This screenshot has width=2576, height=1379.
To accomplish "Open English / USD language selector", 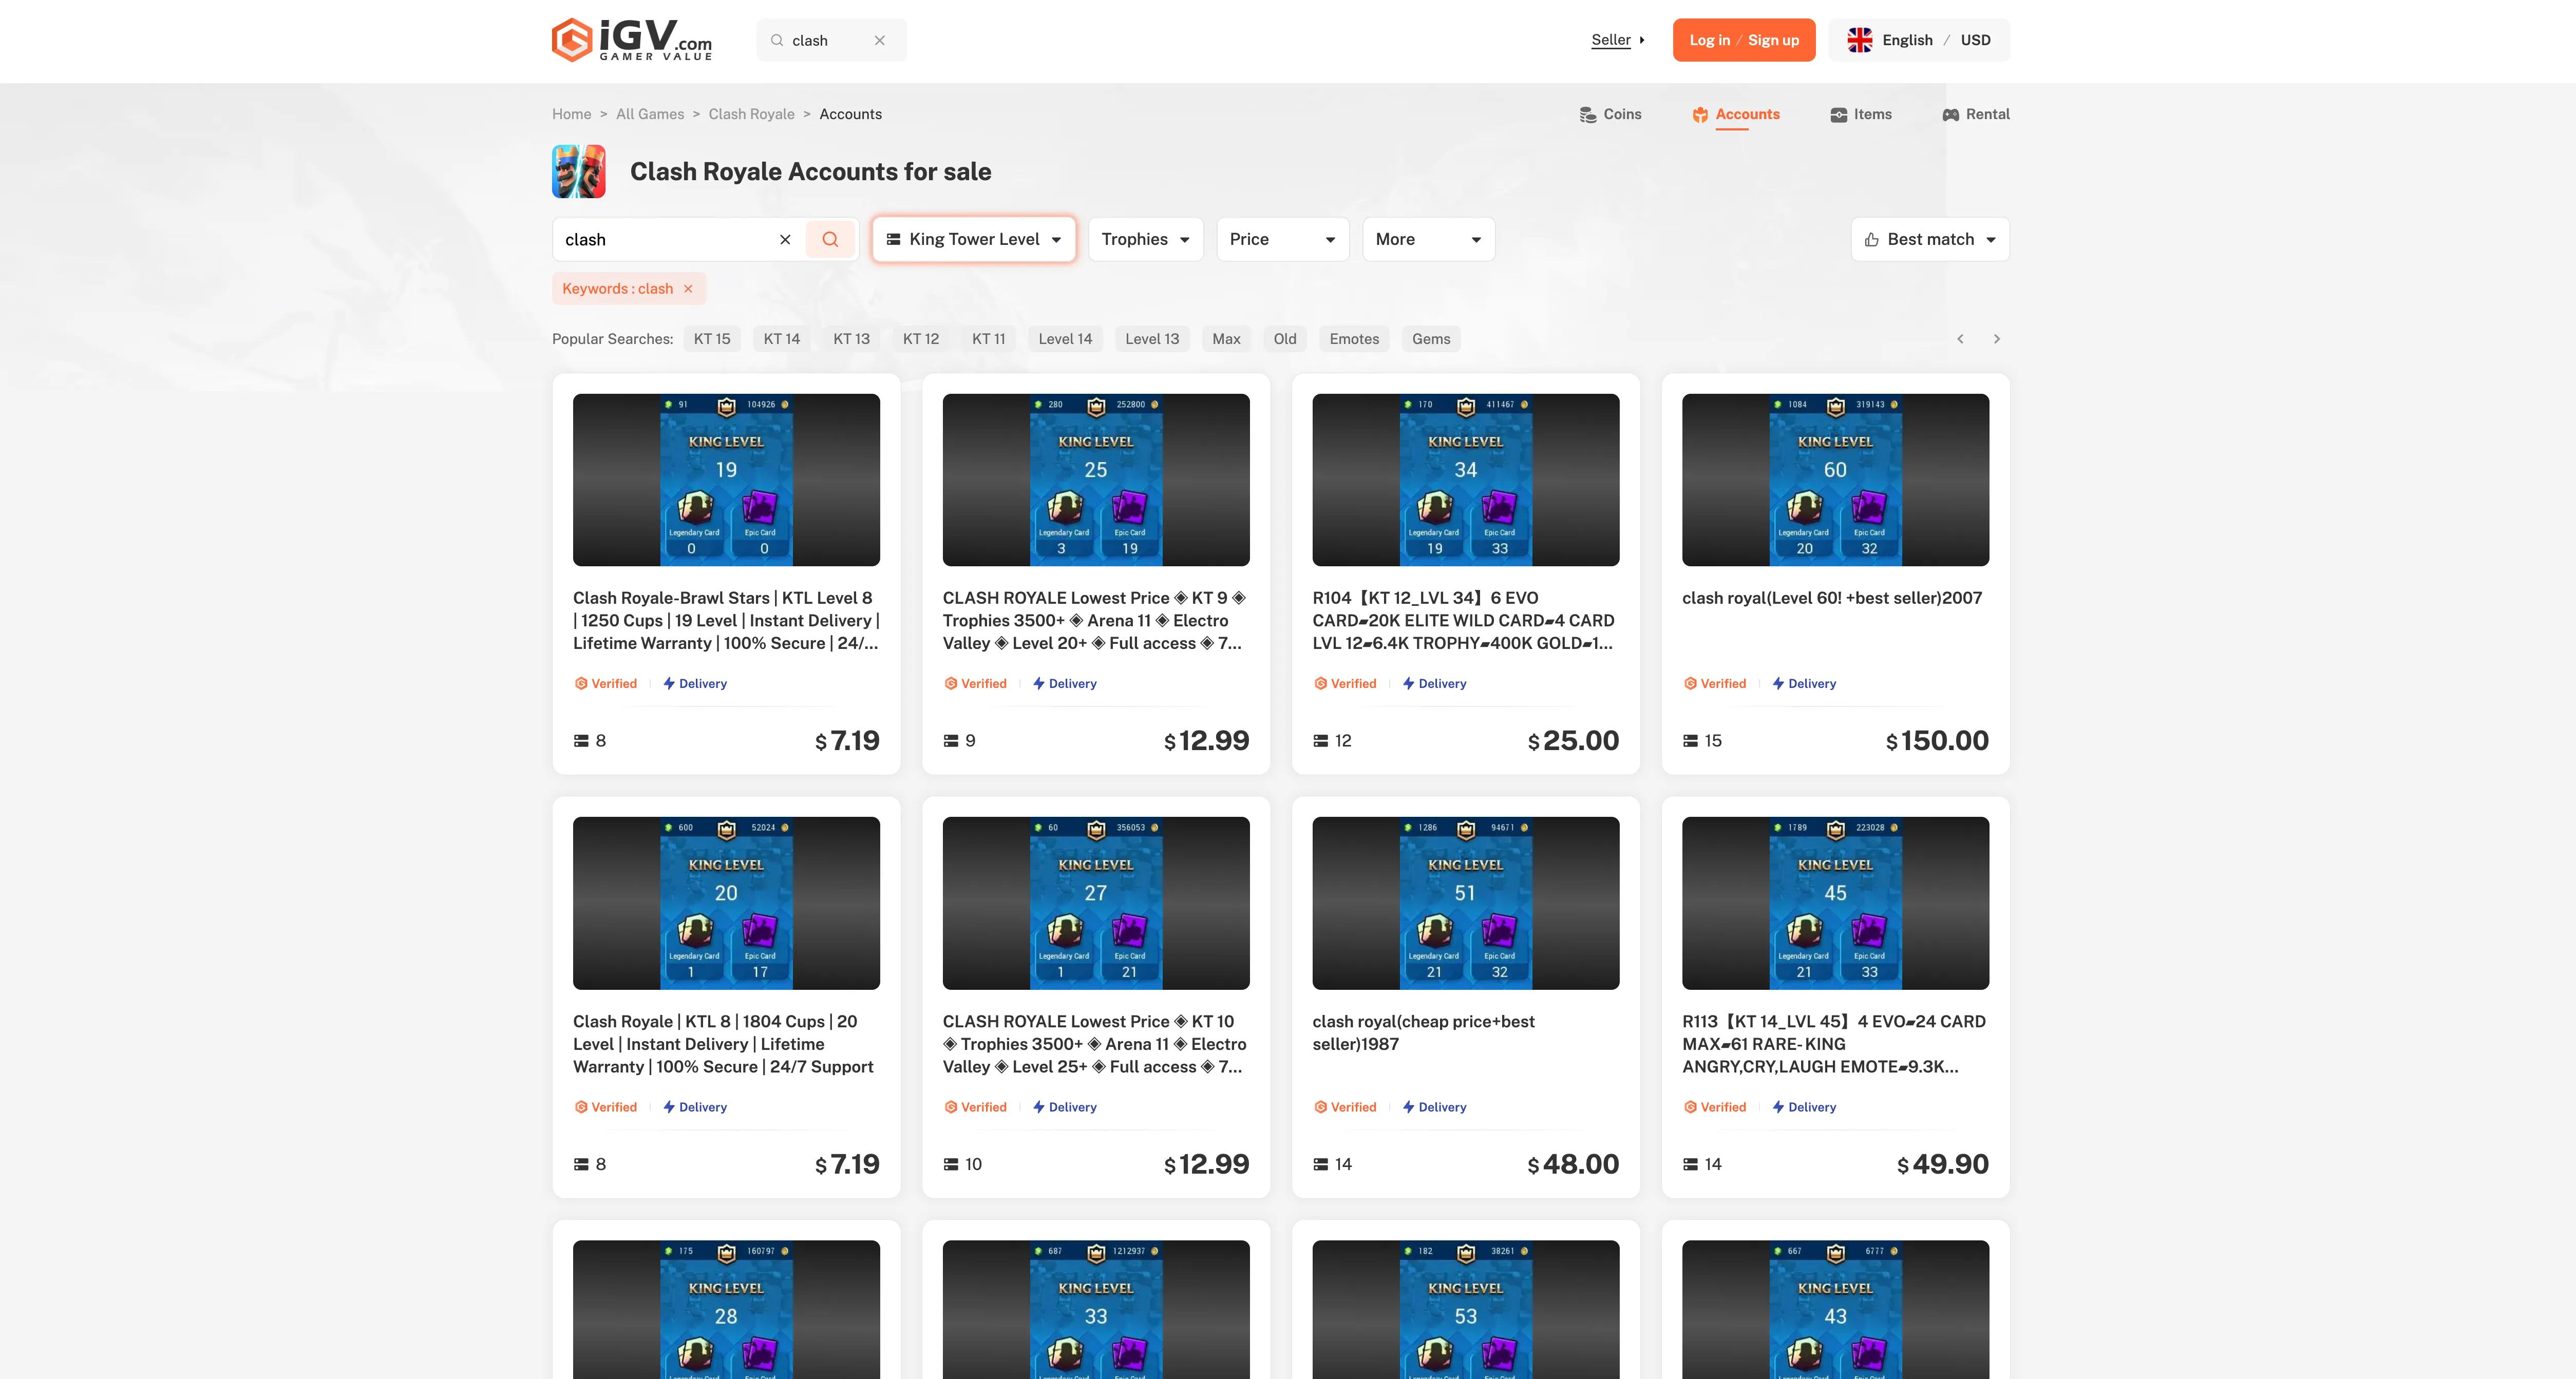I will [x=1918, y=40].
